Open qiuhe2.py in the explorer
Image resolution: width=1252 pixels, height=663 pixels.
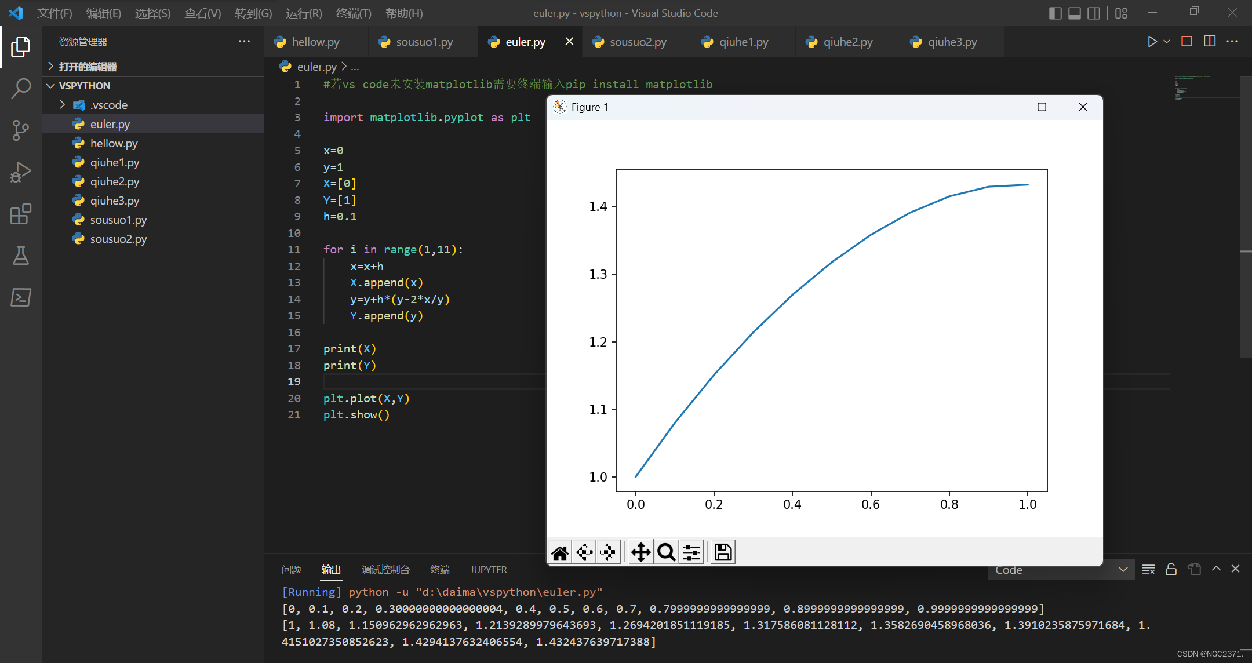pyautogui.click(x=114, y=181)
